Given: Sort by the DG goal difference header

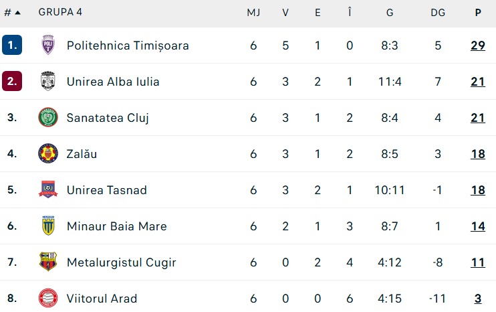Looking at the screenshot, I should click(438, 13).
